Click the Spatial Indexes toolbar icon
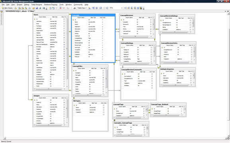This screenshot has width=230, height=143. [141, 8]
